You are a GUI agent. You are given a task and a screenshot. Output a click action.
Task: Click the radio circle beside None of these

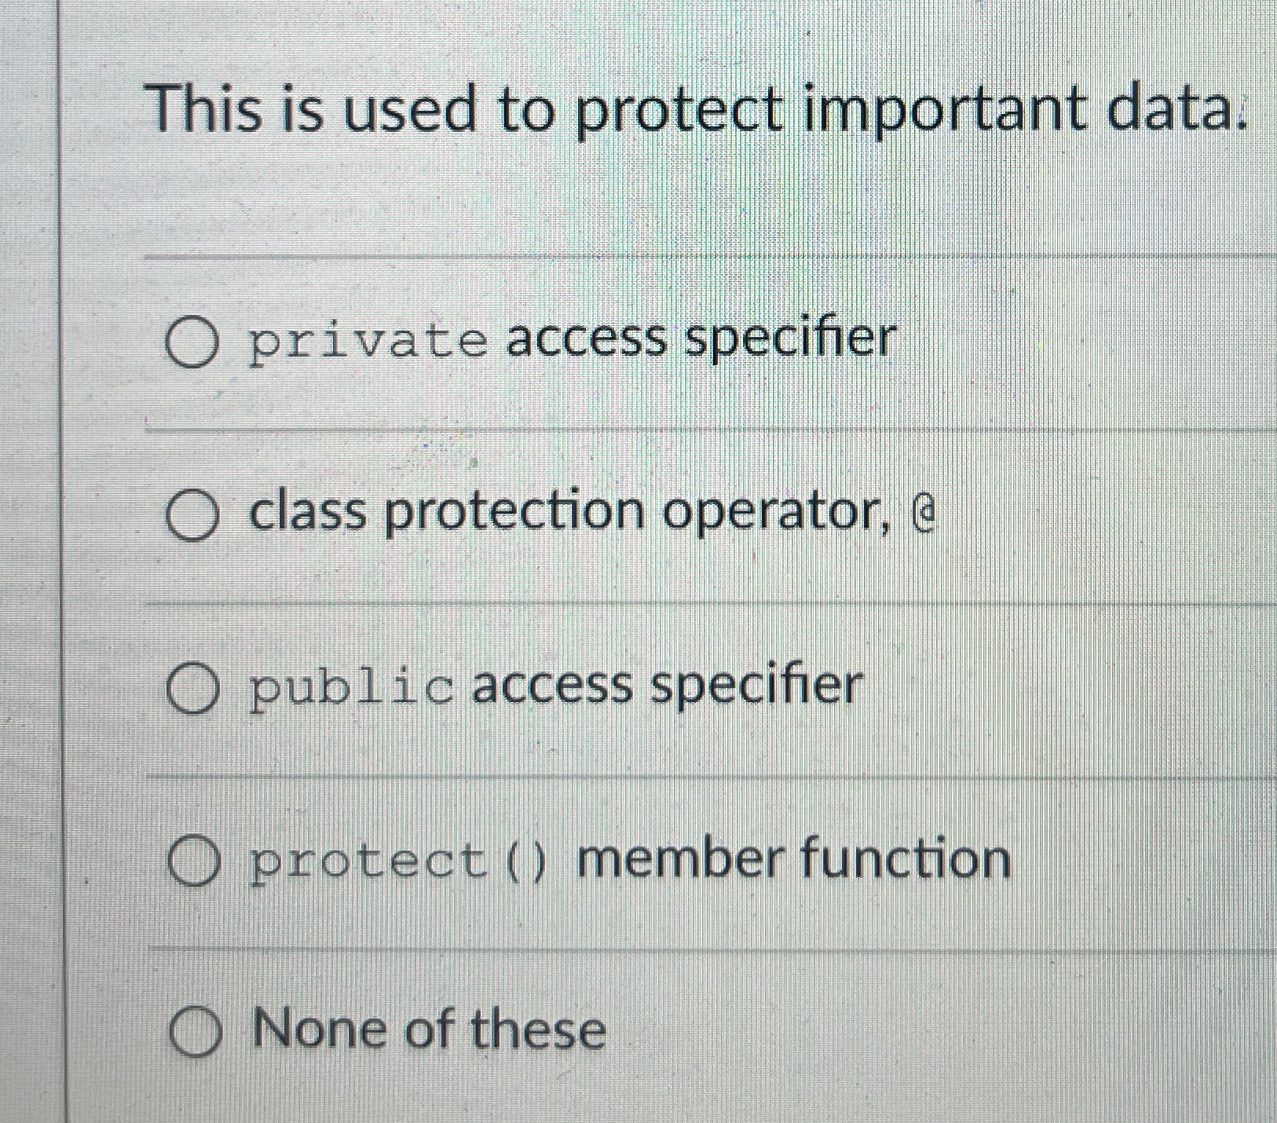coord(197,1030)
